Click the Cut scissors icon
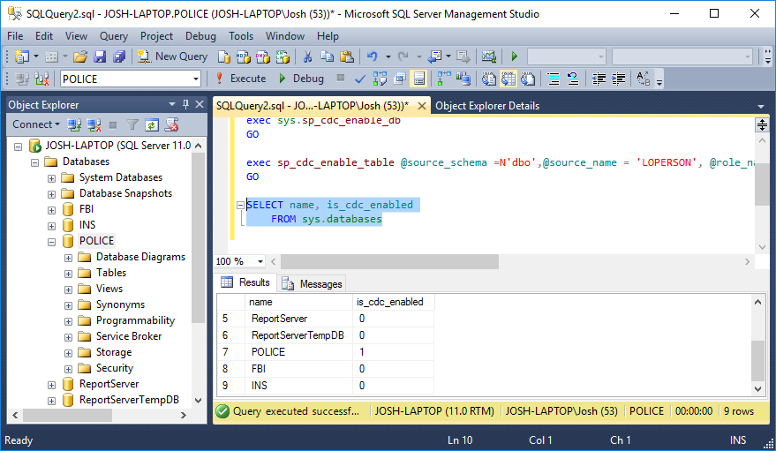The width and height of the screenshot is (776, 451). pos(308,56)
